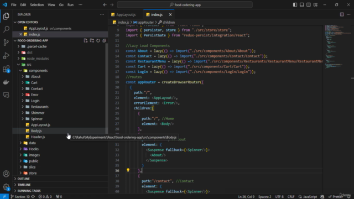Split the editor to the right
354x199 pixels.
[x=342, y=14]
